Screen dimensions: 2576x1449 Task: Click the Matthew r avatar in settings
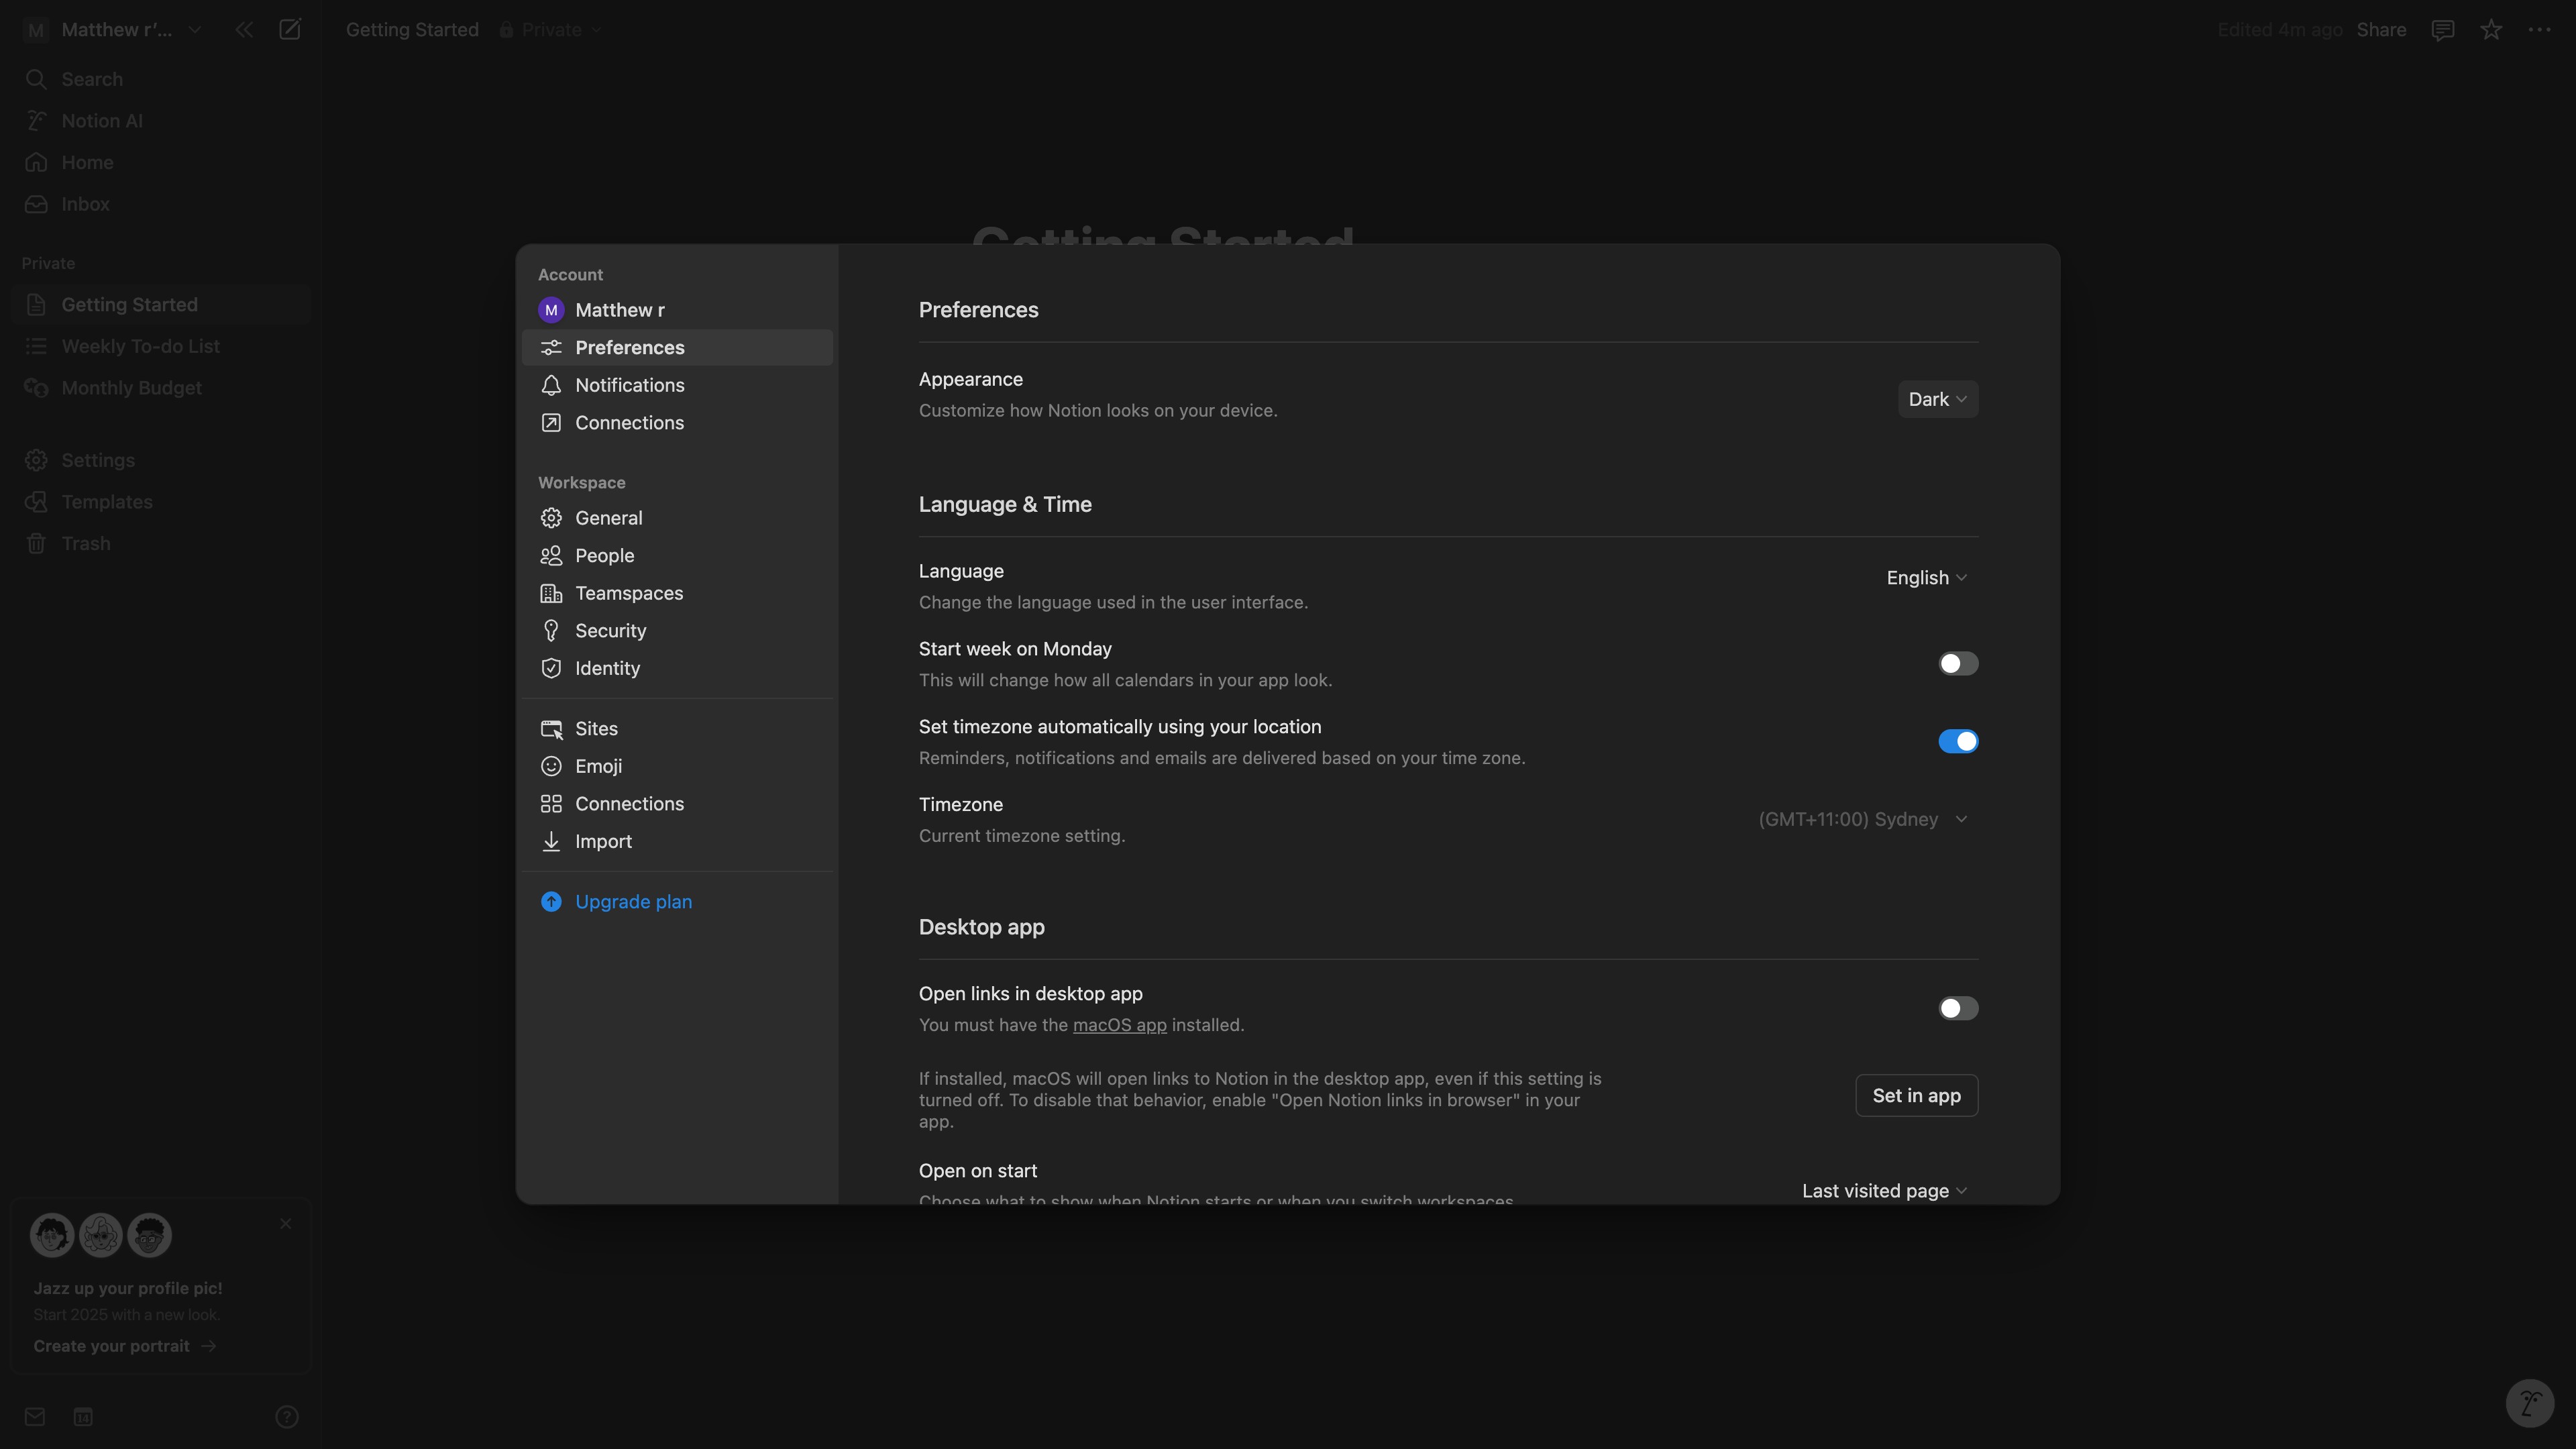tap(551, 310)
